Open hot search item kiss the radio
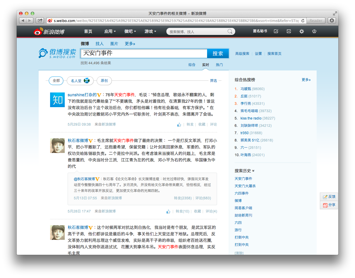The image size is (355, 278). coord(251,118)
